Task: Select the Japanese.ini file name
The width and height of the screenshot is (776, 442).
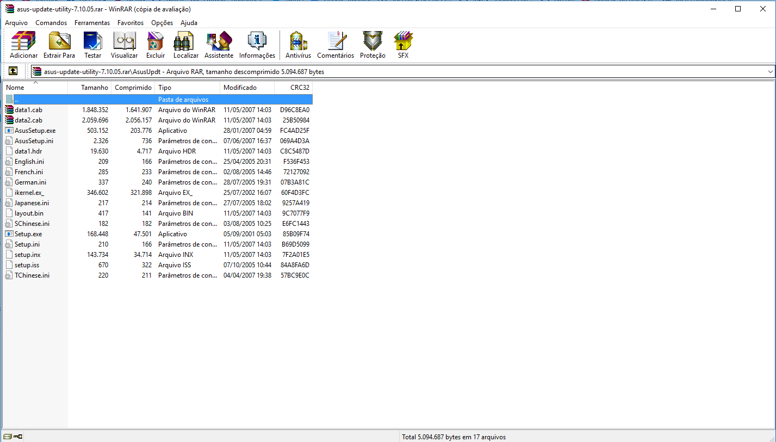Action: point(32,203)
